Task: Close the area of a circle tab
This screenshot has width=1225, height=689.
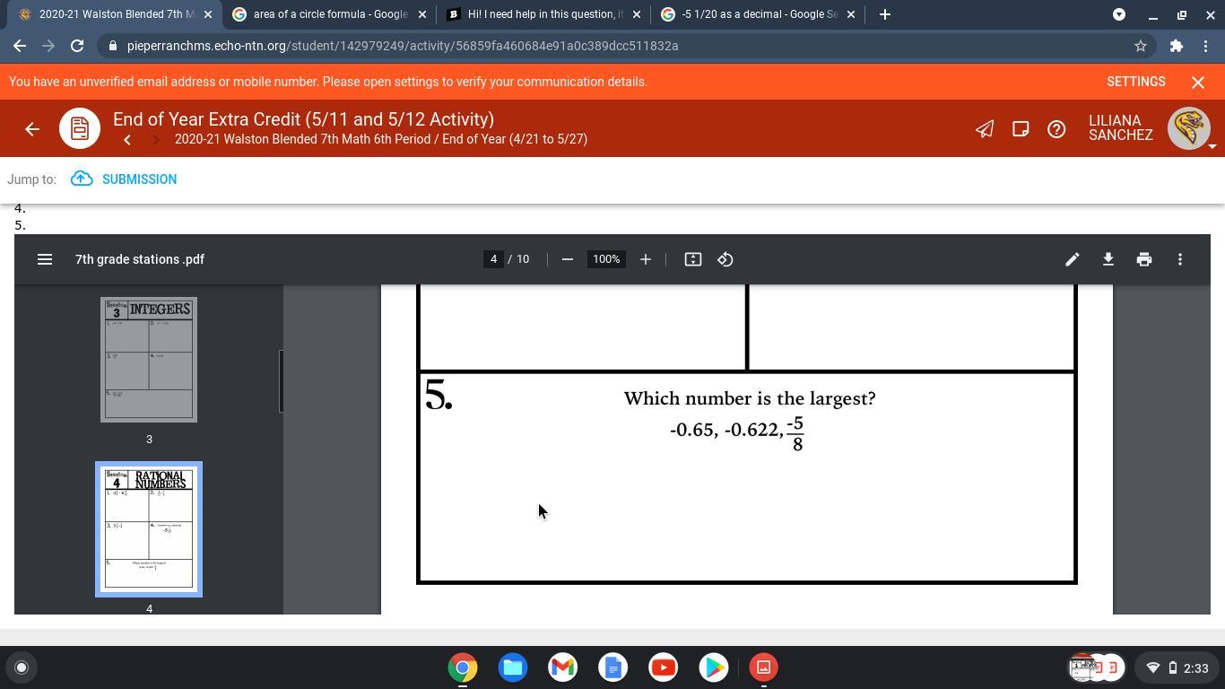Action: coord(422,14)
